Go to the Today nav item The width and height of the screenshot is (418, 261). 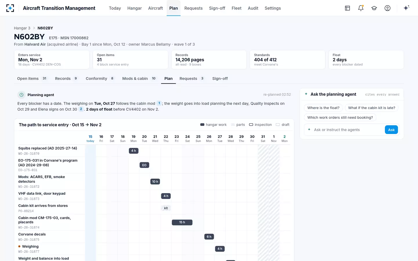[x=115, y=8]
